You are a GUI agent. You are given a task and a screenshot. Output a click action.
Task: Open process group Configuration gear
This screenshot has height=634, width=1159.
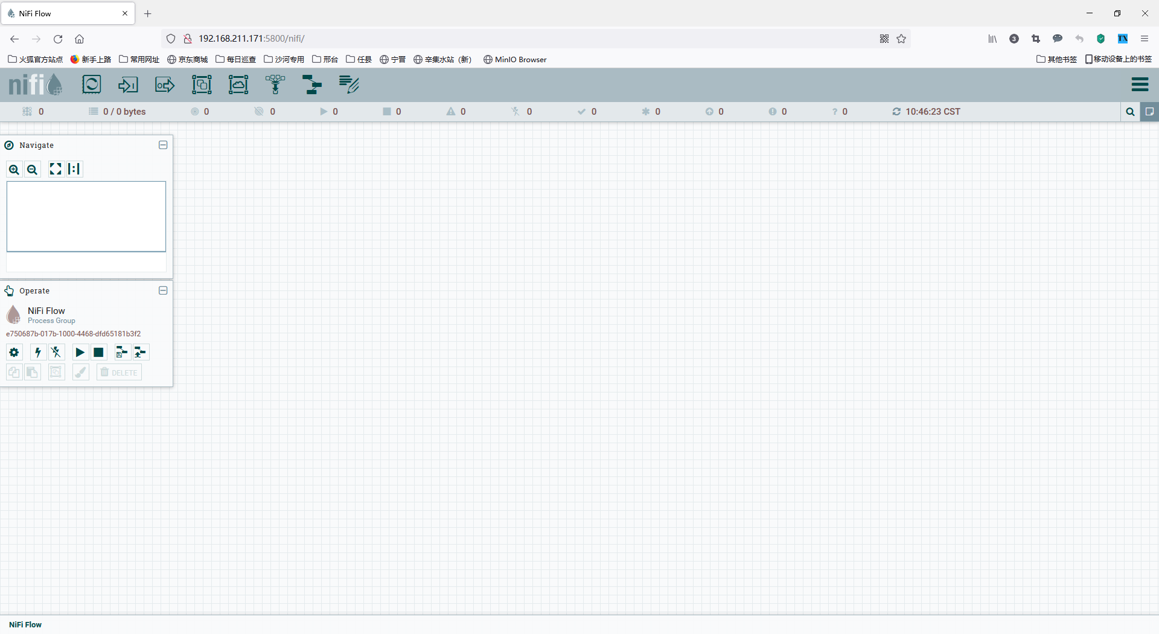14,353
